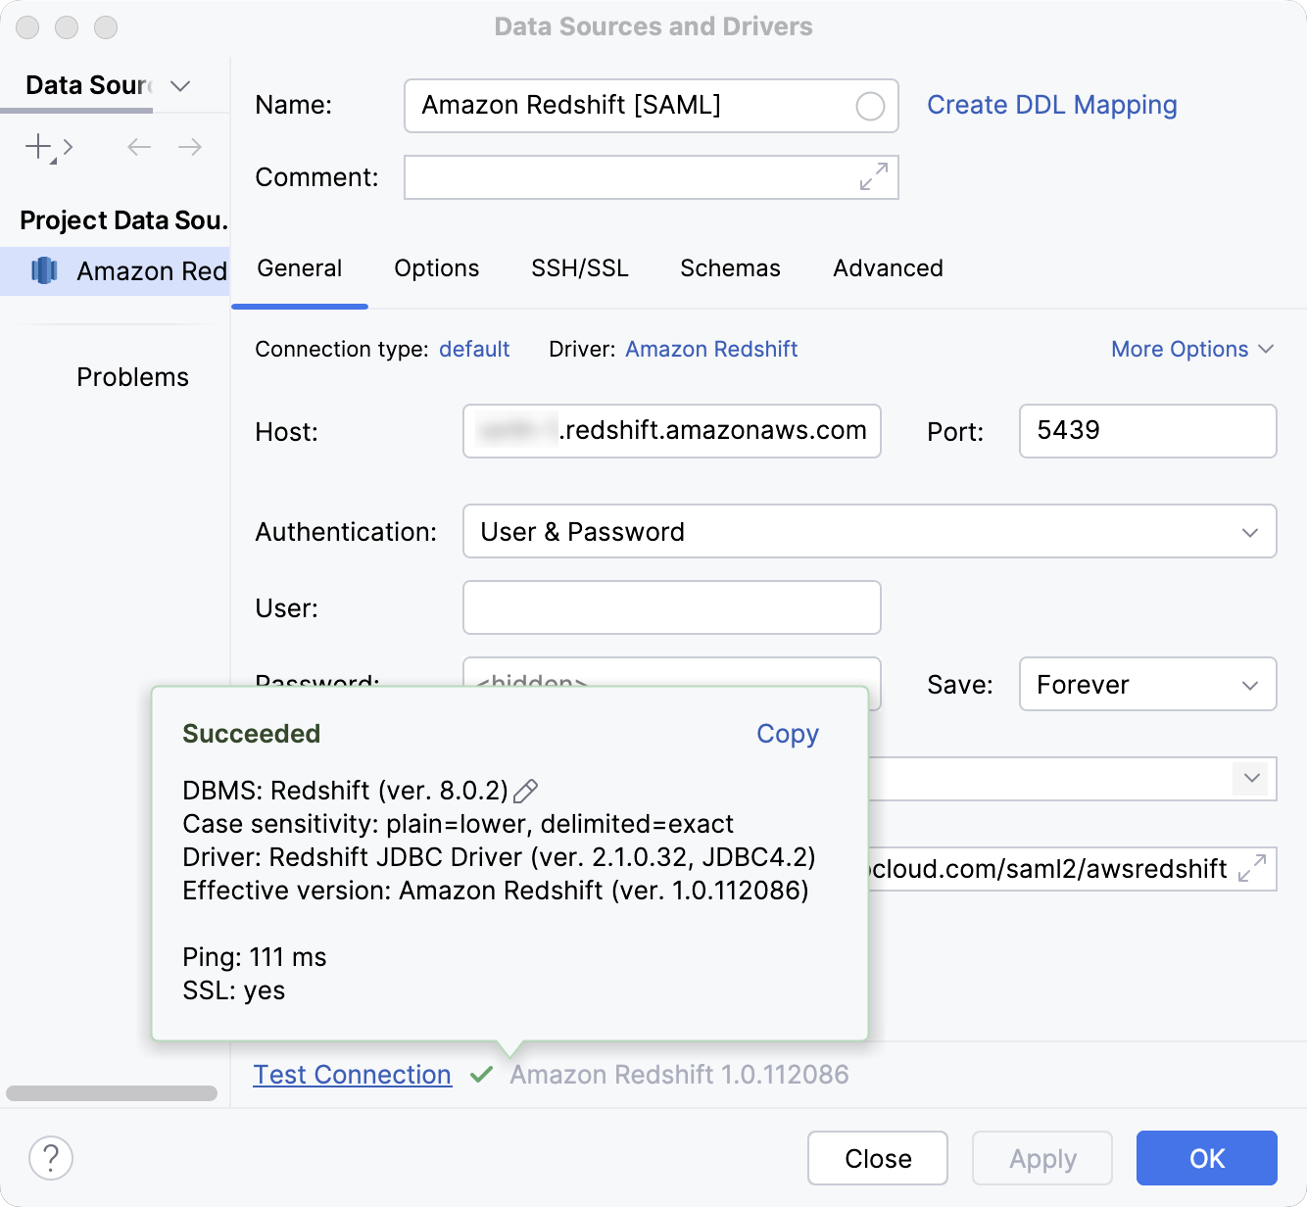Open the SSH/SSL tab

coord(579,267)
